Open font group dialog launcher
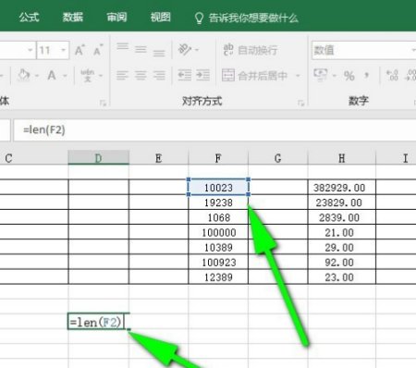Image resolution: width=416 pixels, height=368 pixels. pyautogui.click(x=103, y=103)
